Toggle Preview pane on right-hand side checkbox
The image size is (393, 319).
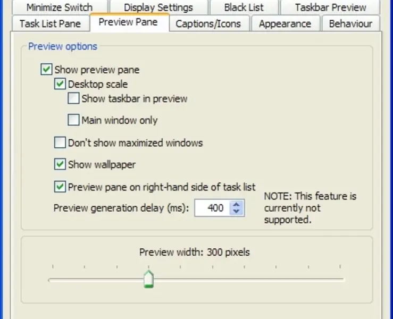click(60, 187)
